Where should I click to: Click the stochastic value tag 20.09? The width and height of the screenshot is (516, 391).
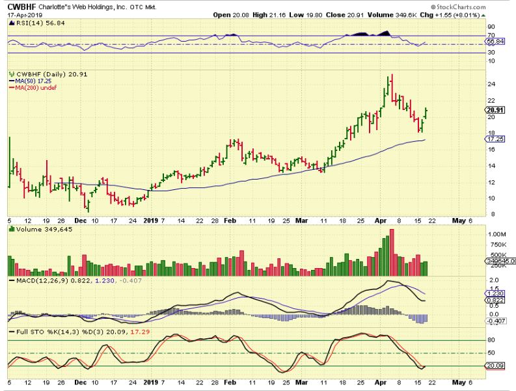(495, 366)
